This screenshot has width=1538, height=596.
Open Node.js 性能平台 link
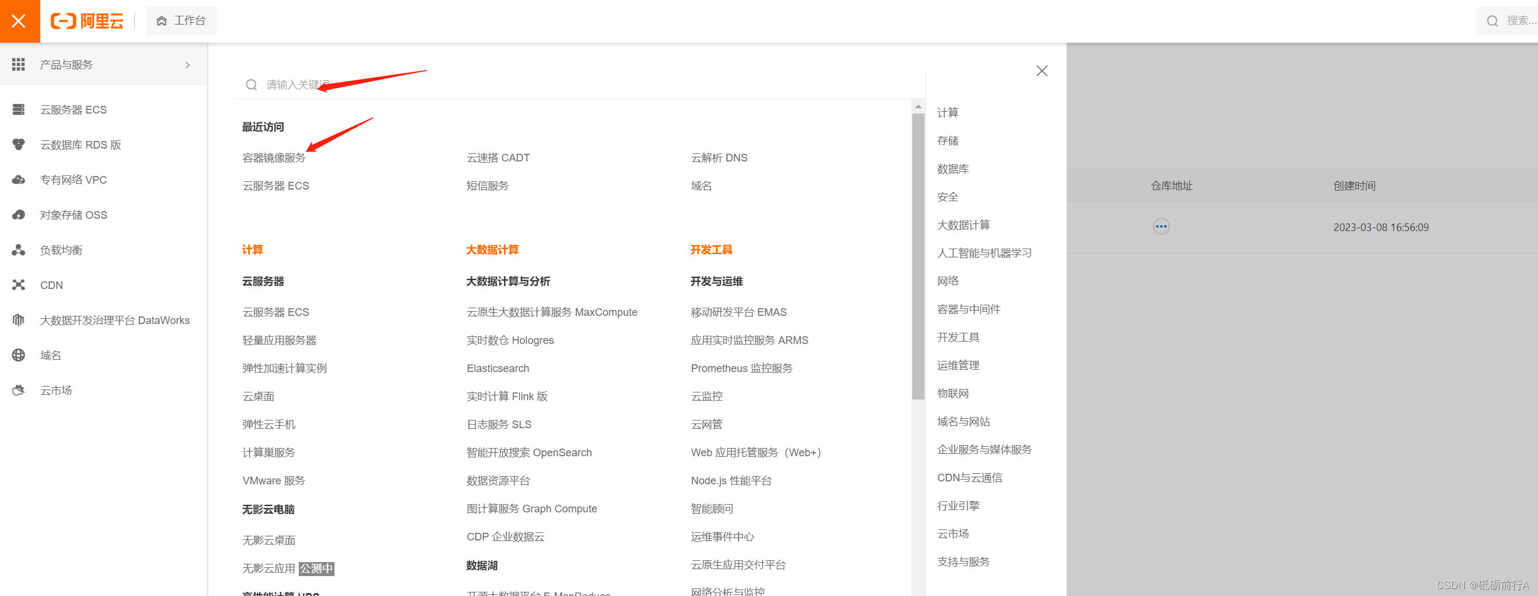point(732,481)
